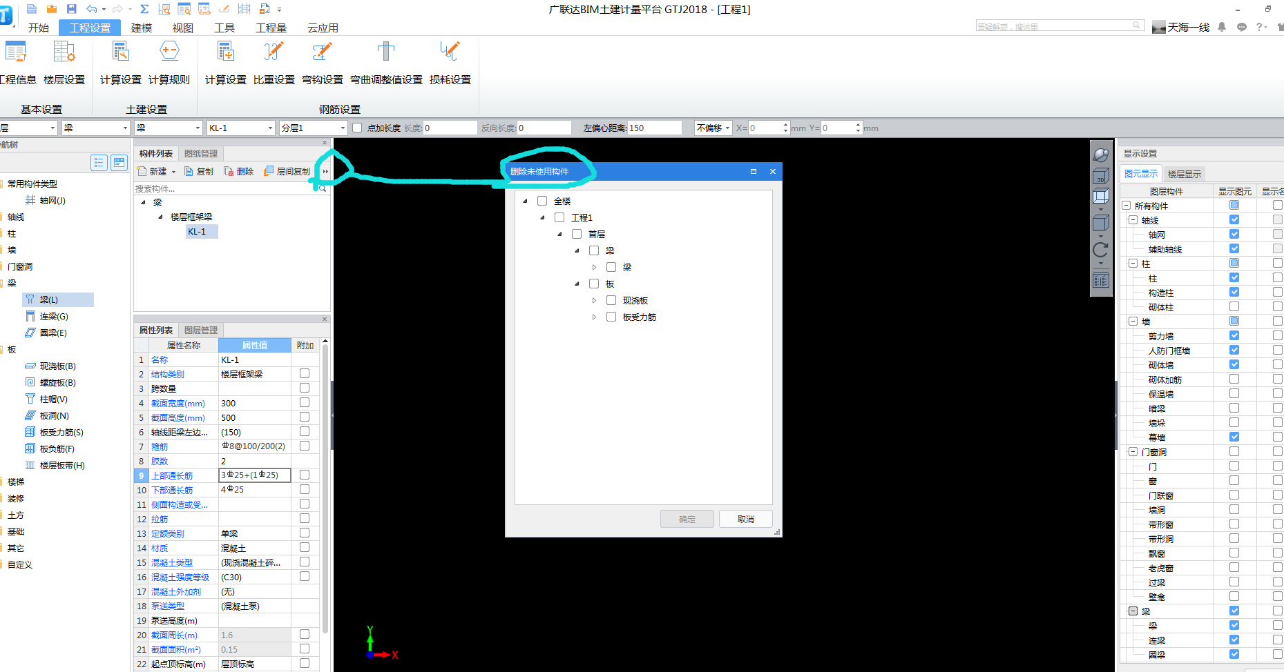This screenshot has width=1284, height=672.
Task: Click 确定 button in dialog
Action: tap(687, 519)
